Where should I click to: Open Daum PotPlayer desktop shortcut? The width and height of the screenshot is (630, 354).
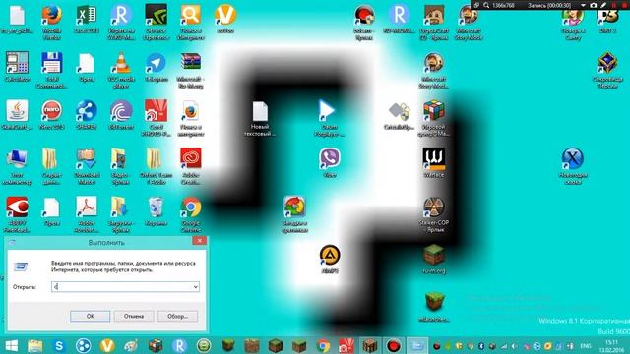point(329,111)
